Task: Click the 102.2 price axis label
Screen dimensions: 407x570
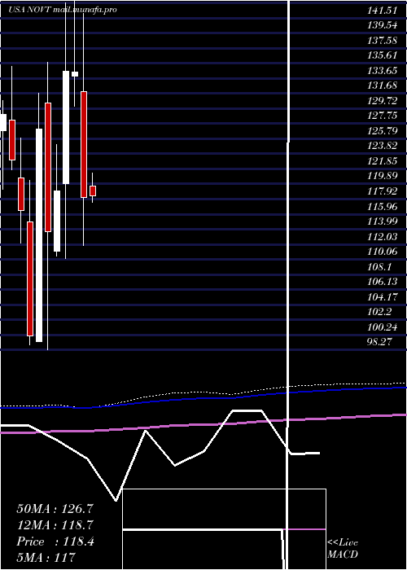Action: 379,312
